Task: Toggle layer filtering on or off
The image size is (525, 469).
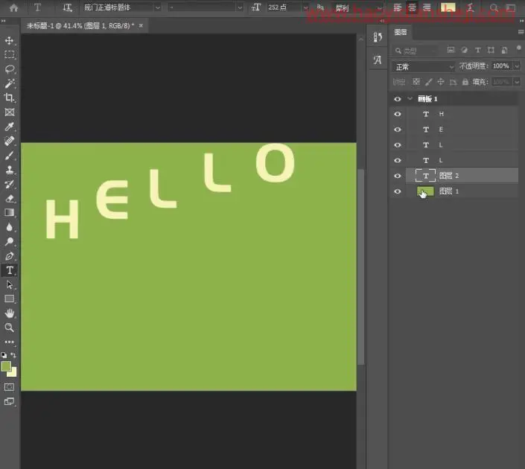Action: pos(518,48)
